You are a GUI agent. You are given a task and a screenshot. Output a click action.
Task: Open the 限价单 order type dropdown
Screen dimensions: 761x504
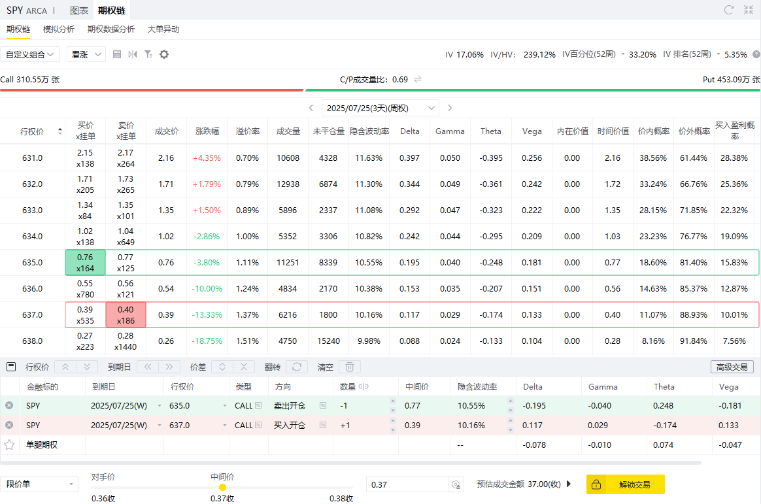(39, 484)
